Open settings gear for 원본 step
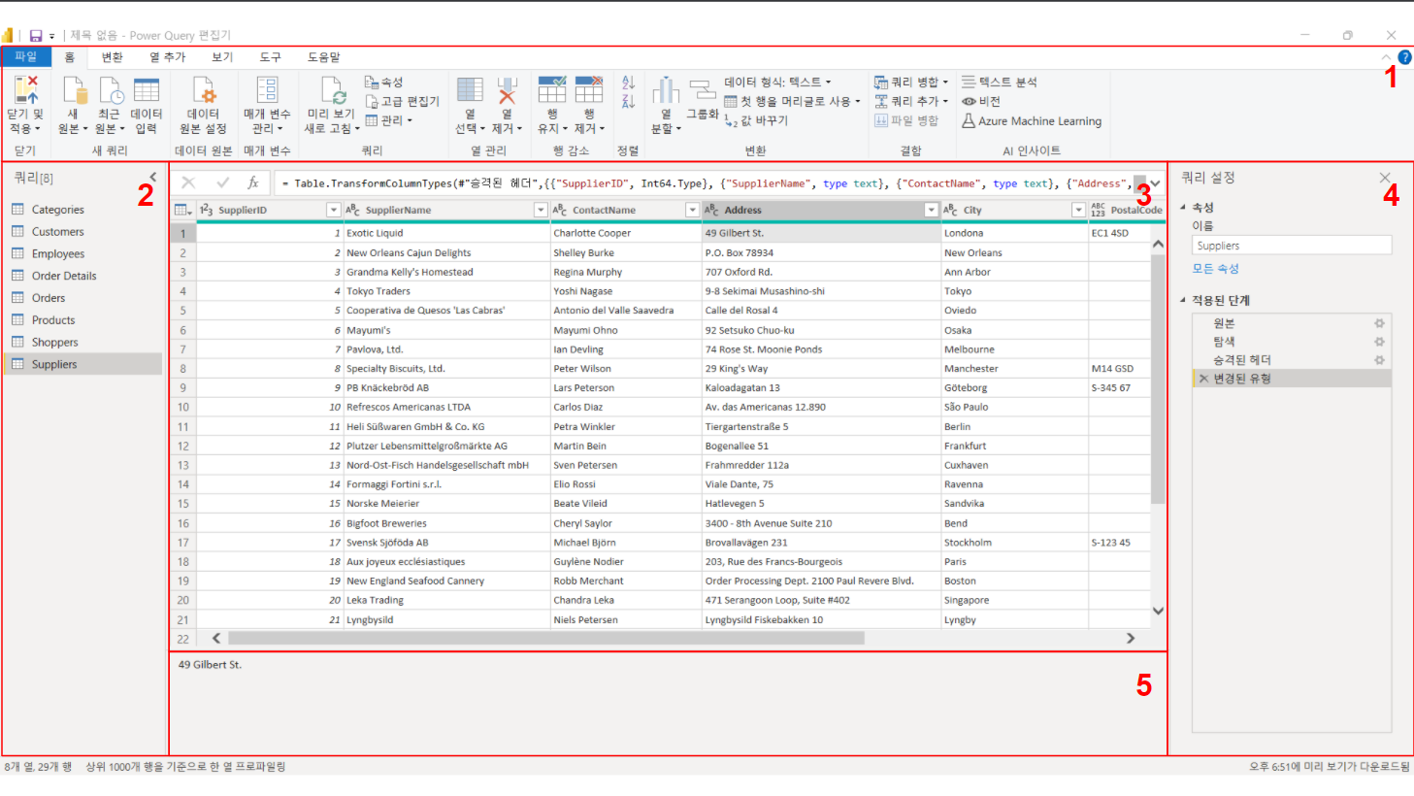Image resolution: width=1414 pixels, height=796 pixels. (1379, 323)
